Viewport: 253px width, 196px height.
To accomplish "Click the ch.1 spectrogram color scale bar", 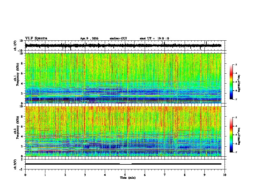I will [231, 82].
